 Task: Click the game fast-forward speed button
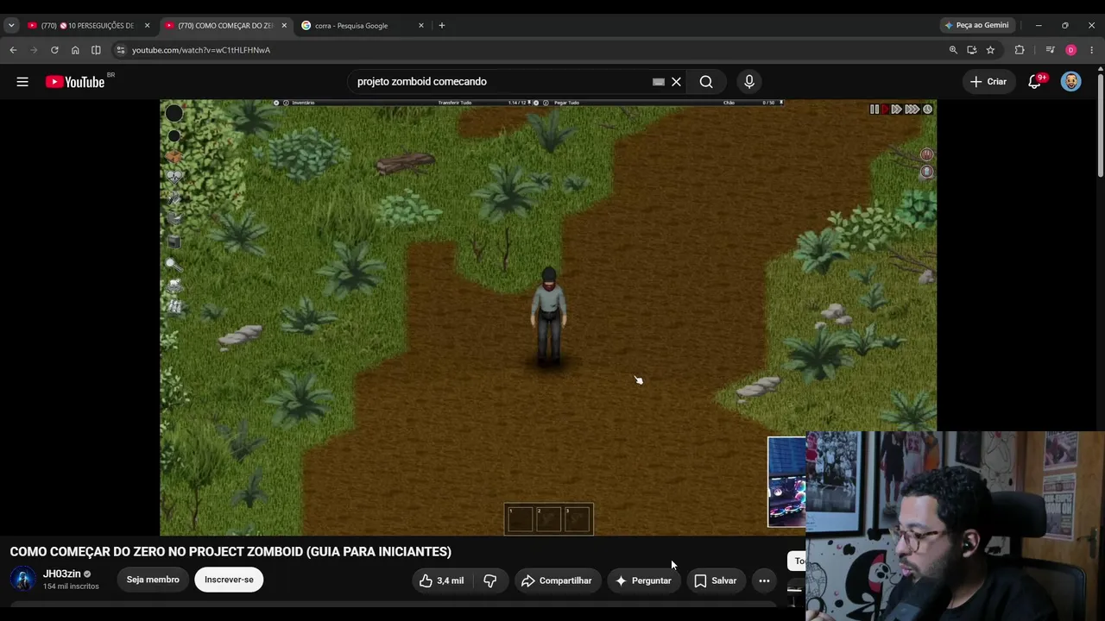(896, 110)
